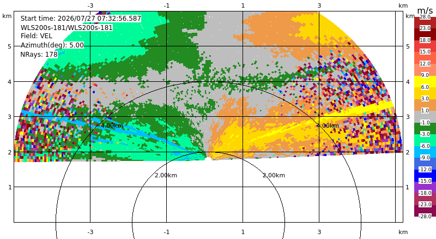The height and width of the screenshot is (239, 436).
Task: Click the WLS200s-181 instrument name label
Action: pos(66,28)
